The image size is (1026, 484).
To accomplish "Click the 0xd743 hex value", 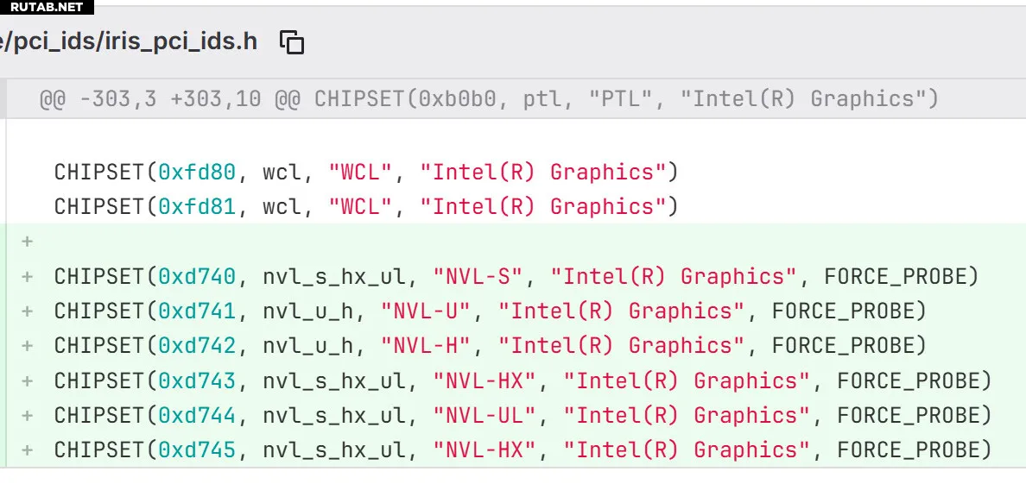I will [197, 381].
